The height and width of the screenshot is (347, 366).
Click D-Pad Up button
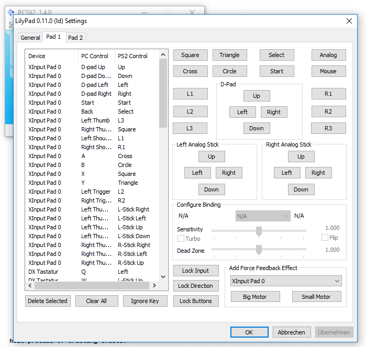click(257, 96)
